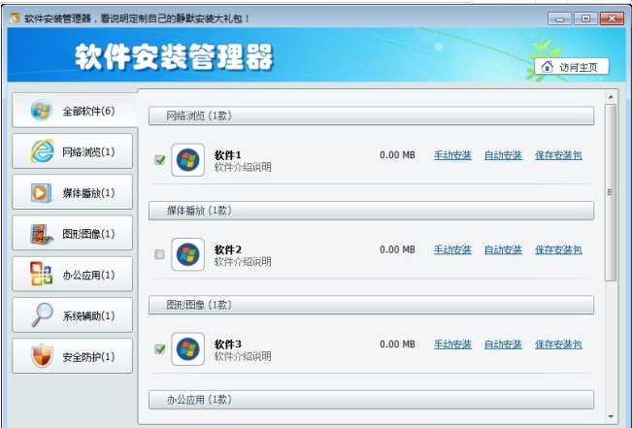Screen dimensions: 632x428
Task: Click 保存安装包 for 软件1
Action: [x=558, y=155]
